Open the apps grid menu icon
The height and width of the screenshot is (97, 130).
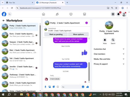(113, 14)
